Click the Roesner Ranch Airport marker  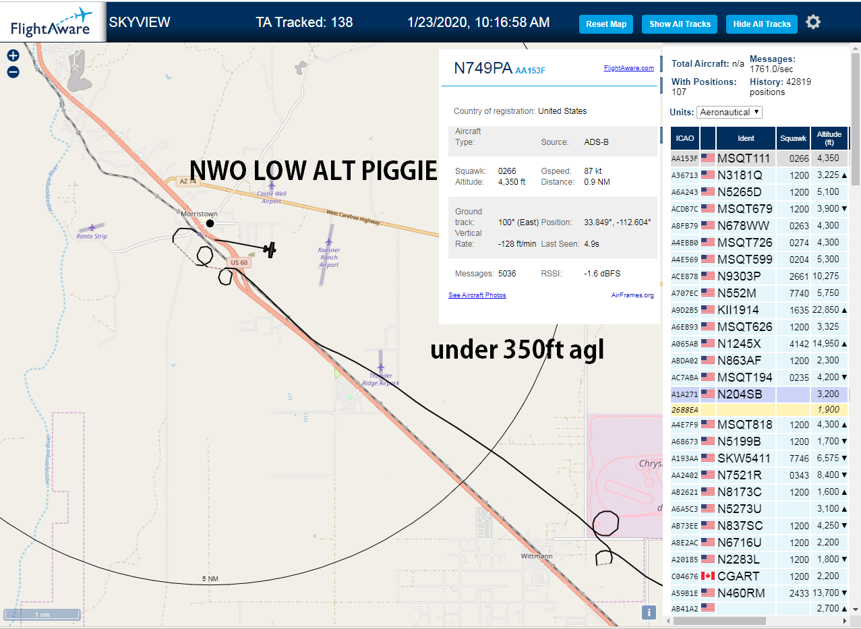pos(329,241)
